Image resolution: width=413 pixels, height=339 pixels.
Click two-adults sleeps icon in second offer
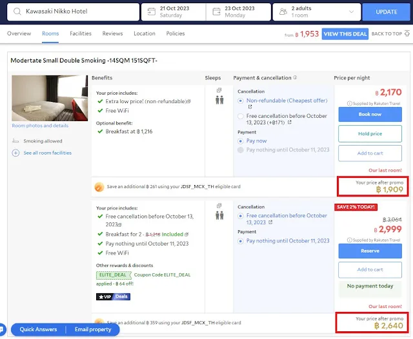219,215
